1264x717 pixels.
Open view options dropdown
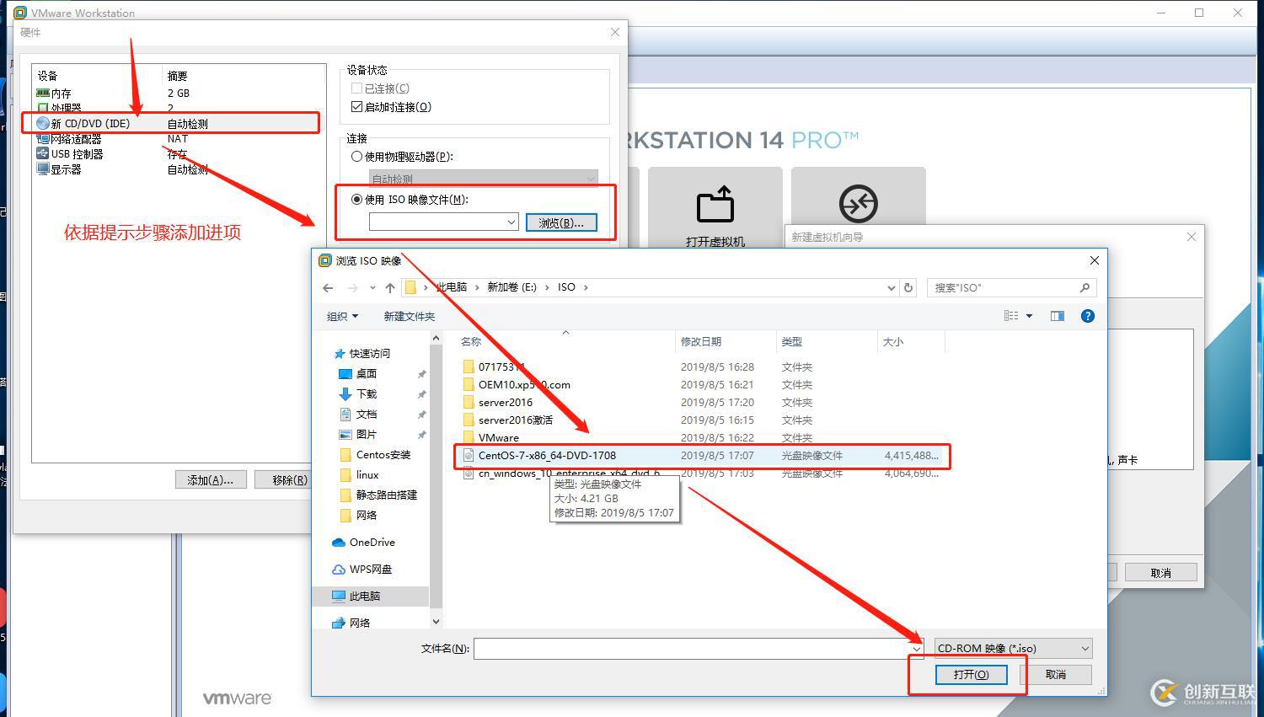(1029, 316)
